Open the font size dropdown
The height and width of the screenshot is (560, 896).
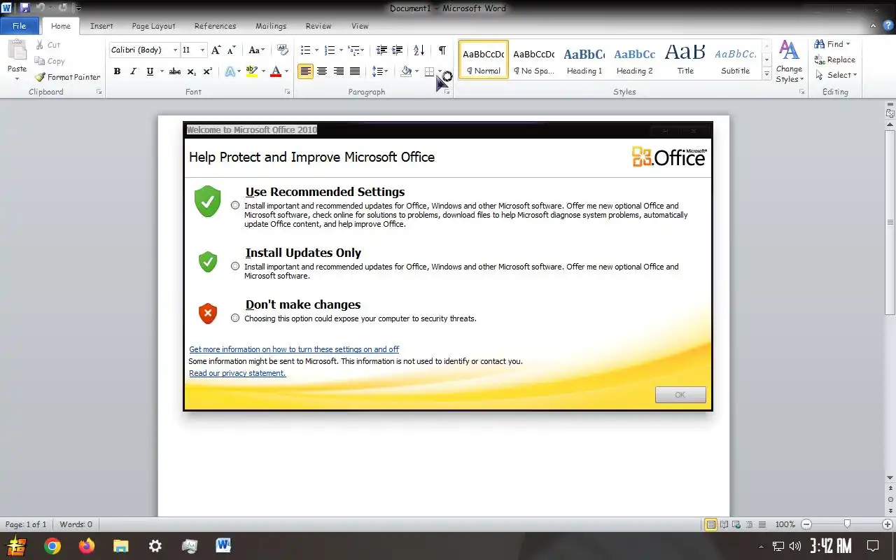click(x=203, y=50)
